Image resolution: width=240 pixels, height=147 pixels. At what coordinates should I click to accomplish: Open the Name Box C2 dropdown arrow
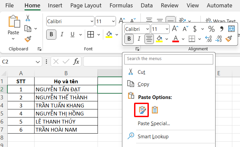(38, 62)
